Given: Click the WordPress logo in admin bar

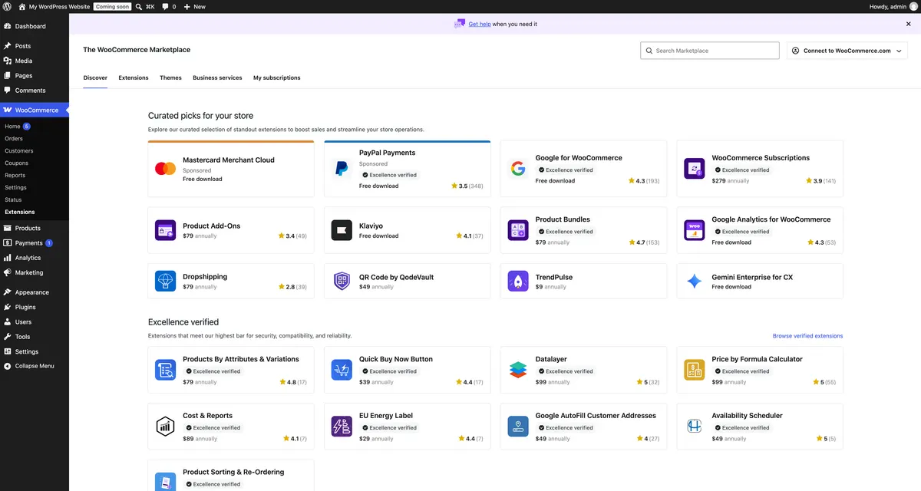Looking at the screenshot, I should pyautogui.click(x=7, y=6).
